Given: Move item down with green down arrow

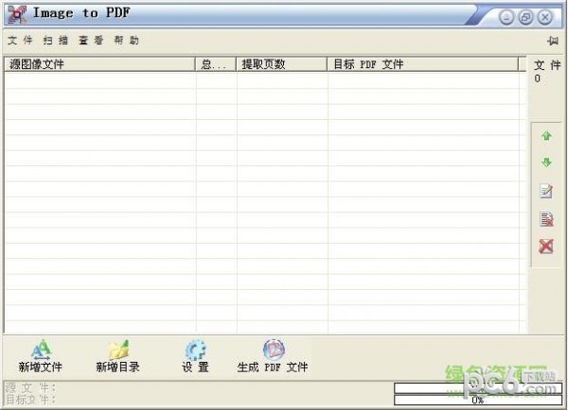Looking at the screenshot, I should pos(546,162).
